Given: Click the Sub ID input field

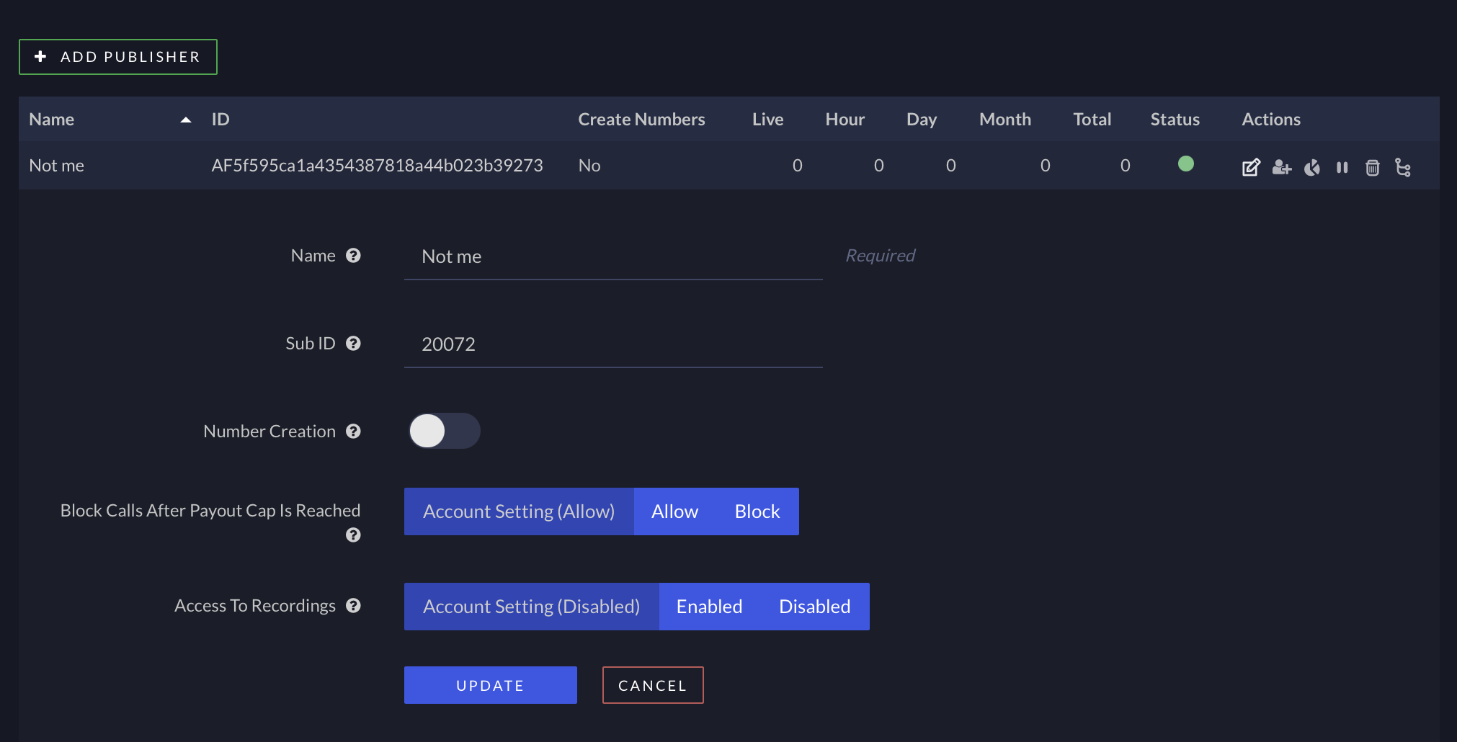Looking at the screenshot, I should (613, 344).
